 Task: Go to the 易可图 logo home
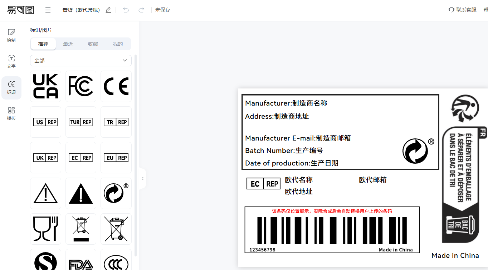(x=21, y=10)
